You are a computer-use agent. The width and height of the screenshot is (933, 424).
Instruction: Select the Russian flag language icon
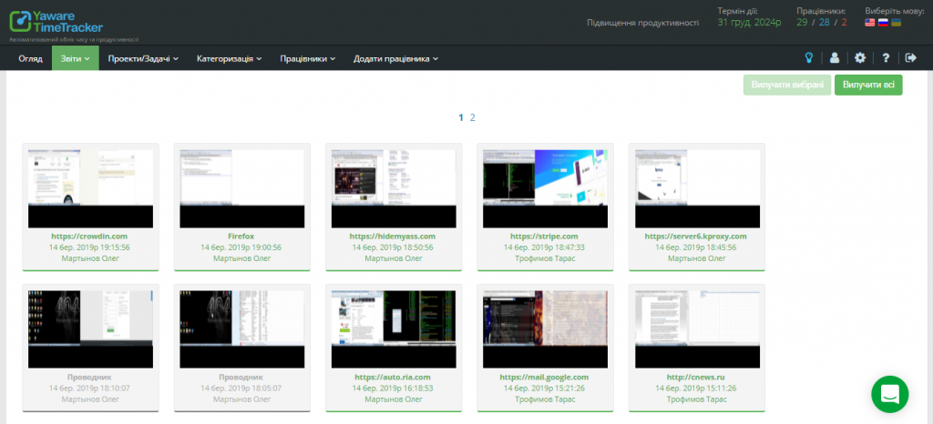[883, 22]
